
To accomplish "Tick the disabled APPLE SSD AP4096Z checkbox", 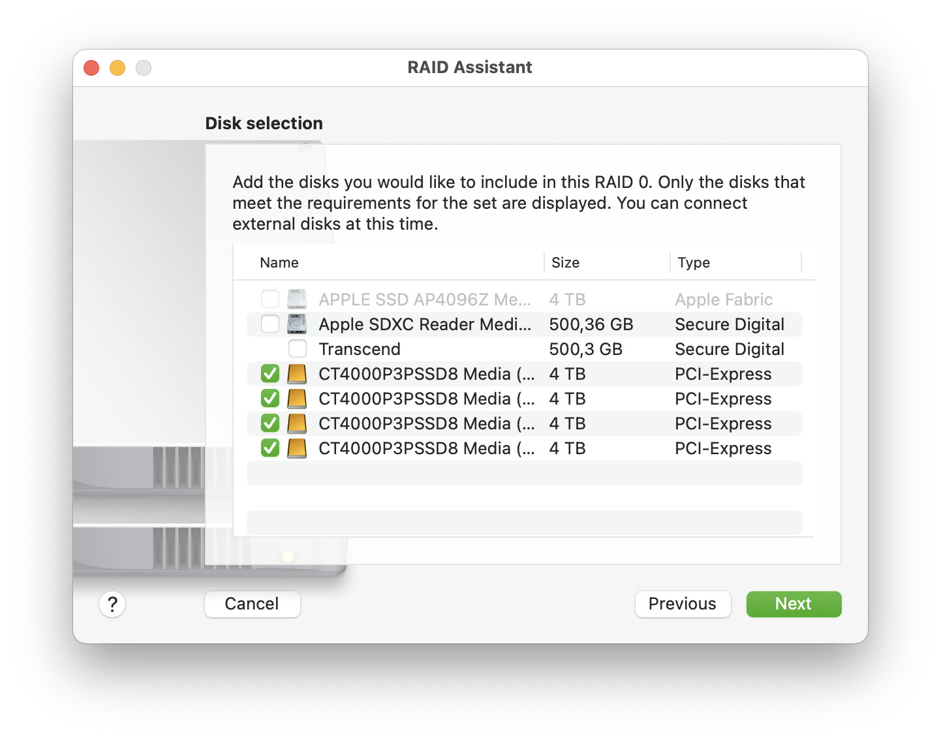I will (270, 300).
